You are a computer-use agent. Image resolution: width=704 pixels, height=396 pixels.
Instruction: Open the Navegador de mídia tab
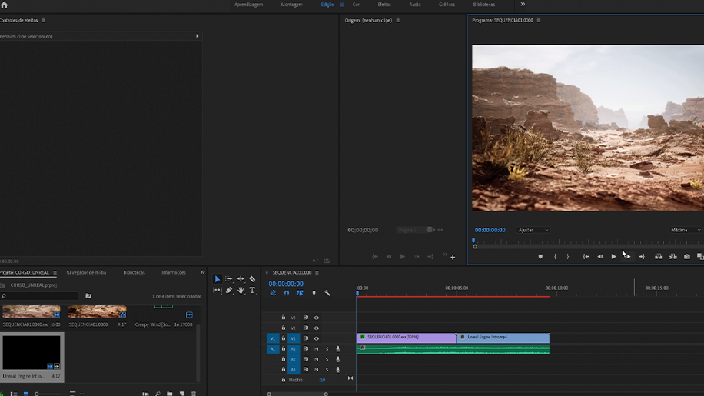(86, 272)
